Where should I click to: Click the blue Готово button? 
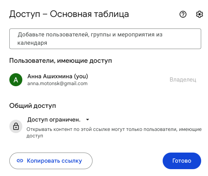[182, 161]
